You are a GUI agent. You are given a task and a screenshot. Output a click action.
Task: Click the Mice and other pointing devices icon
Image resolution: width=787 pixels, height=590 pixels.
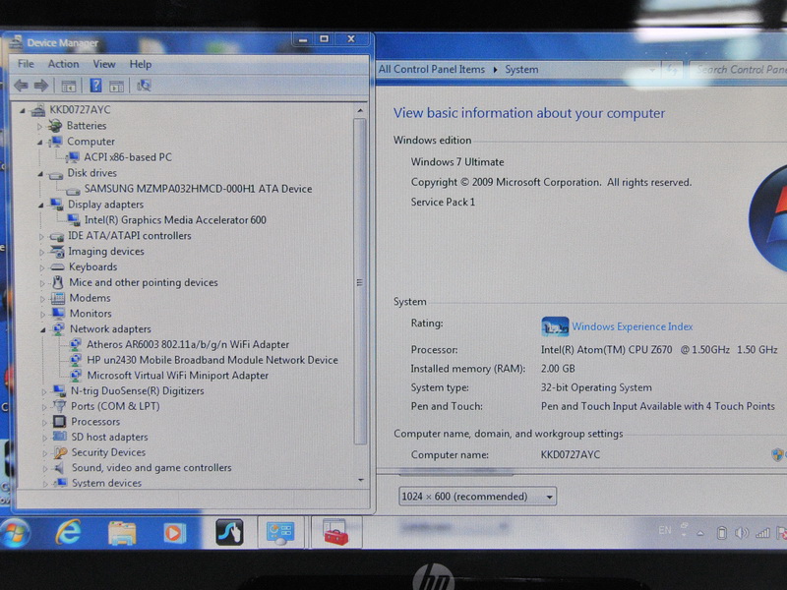point(58,282)
